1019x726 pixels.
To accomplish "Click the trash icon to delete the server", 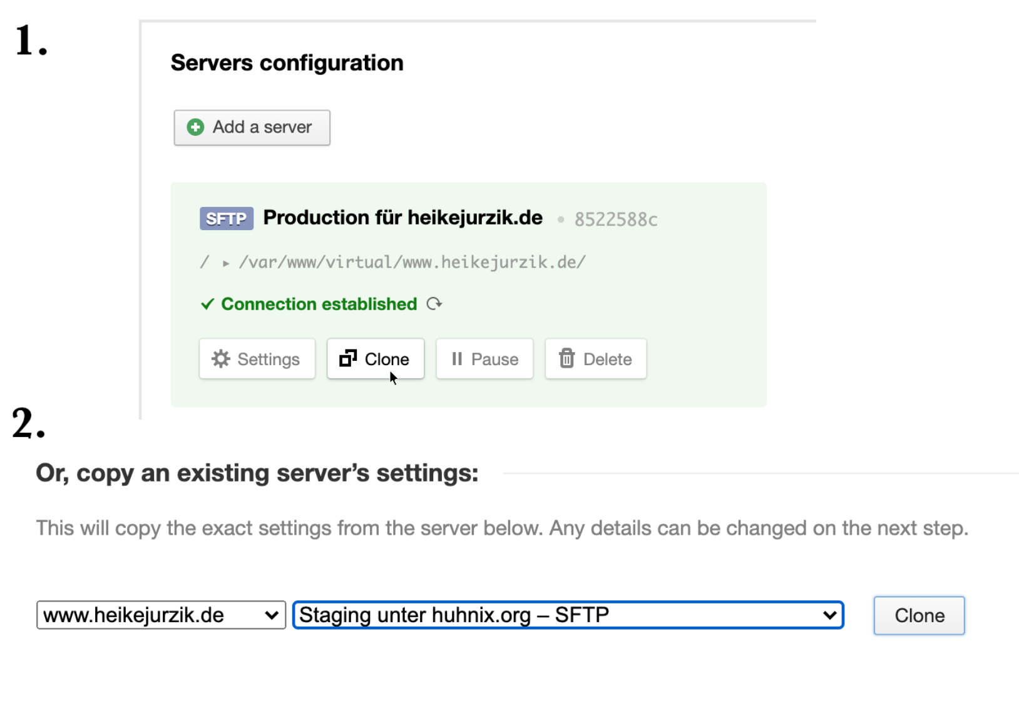I will [x=567, y=358].
